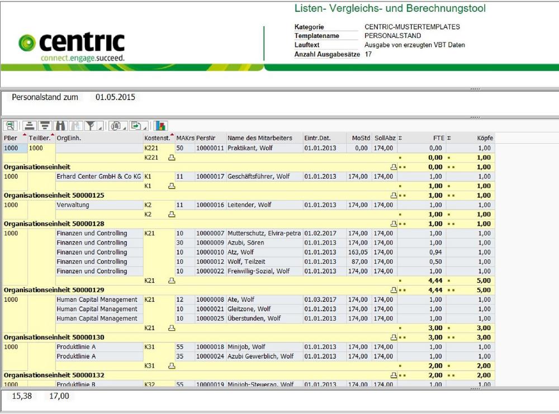Display the graphic chart icon
The image size is (559, 414).
click(x=160, y=126)
